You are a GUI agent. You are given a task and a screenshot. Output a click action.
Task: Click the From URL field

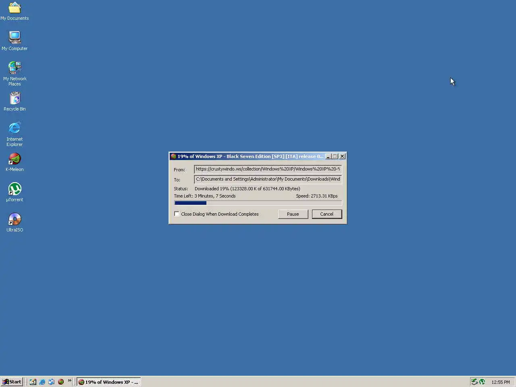click(268, 169)
